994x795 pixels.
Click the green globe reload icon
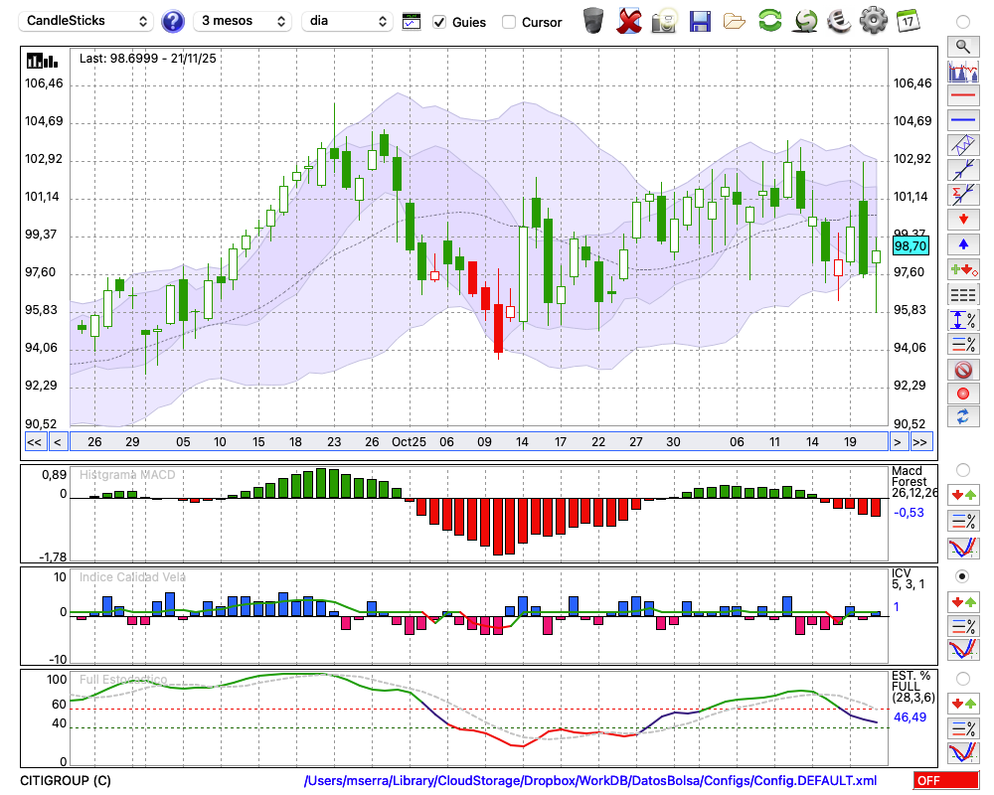805,20
